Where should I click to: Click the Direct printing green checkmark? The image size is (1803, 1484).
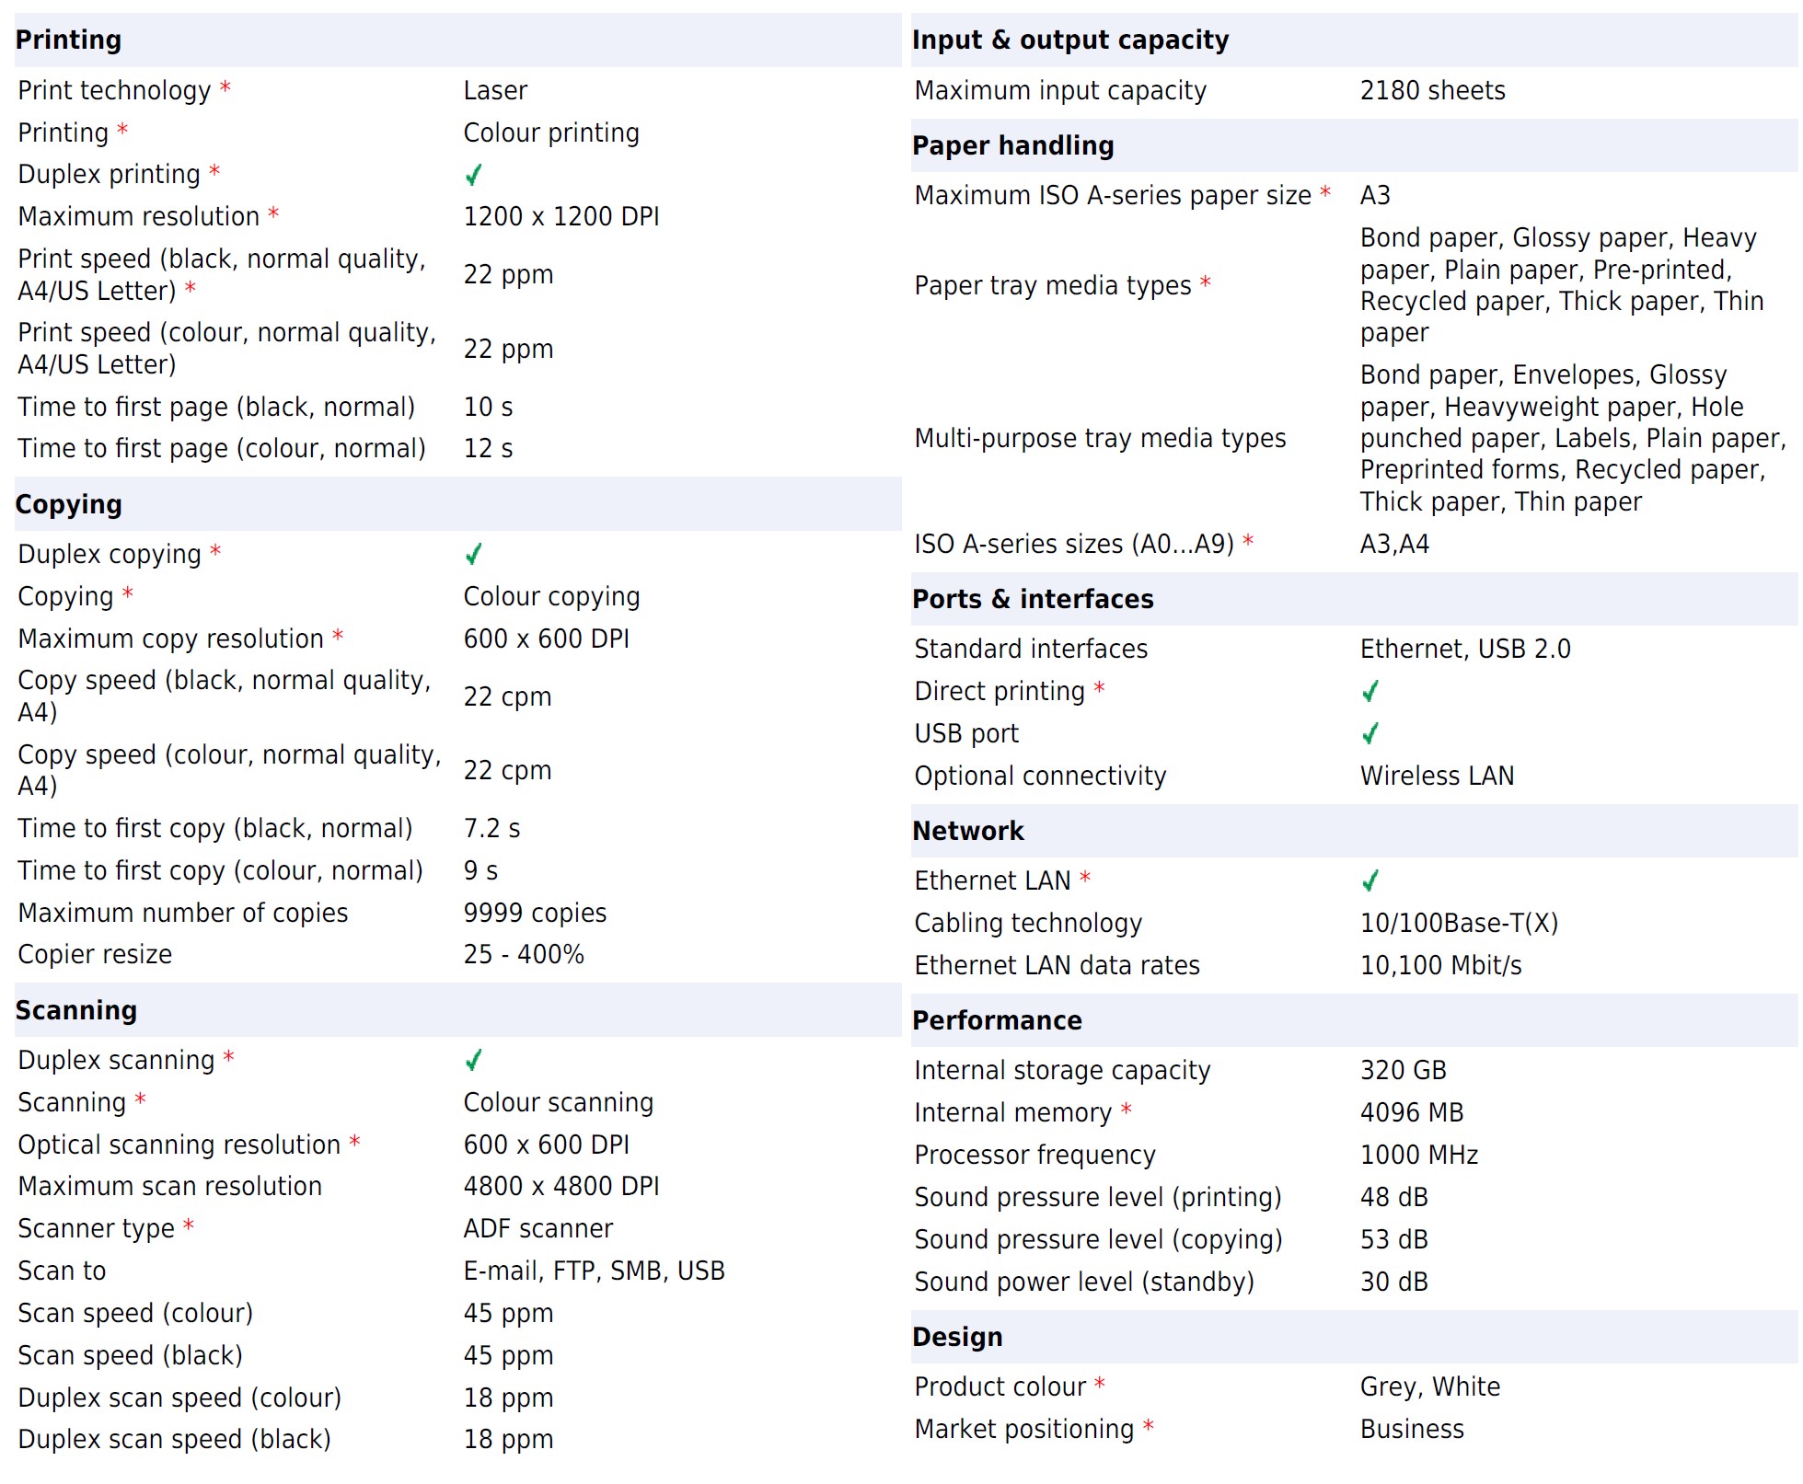[1370, 691]
